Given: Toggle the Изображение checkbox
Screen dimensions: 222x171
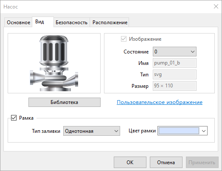Looking at the screenshot, I should 124,39.
